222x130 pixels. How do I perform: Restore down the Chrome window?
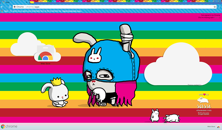tap(213, 1)
